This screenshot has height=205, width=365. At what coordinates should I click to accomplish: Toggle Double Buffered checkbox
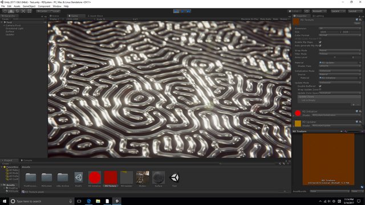pyautogui.click(x=320, y=86)
